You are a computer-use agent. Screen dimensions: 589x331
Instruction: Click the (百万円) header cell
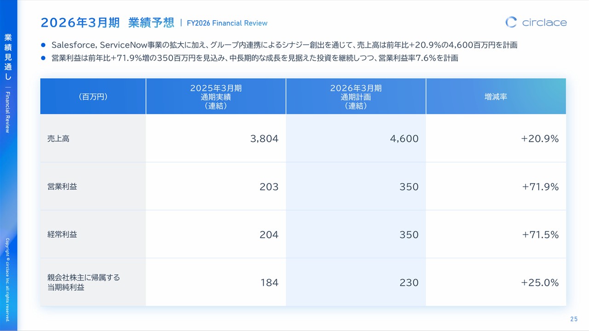[93, 97]
